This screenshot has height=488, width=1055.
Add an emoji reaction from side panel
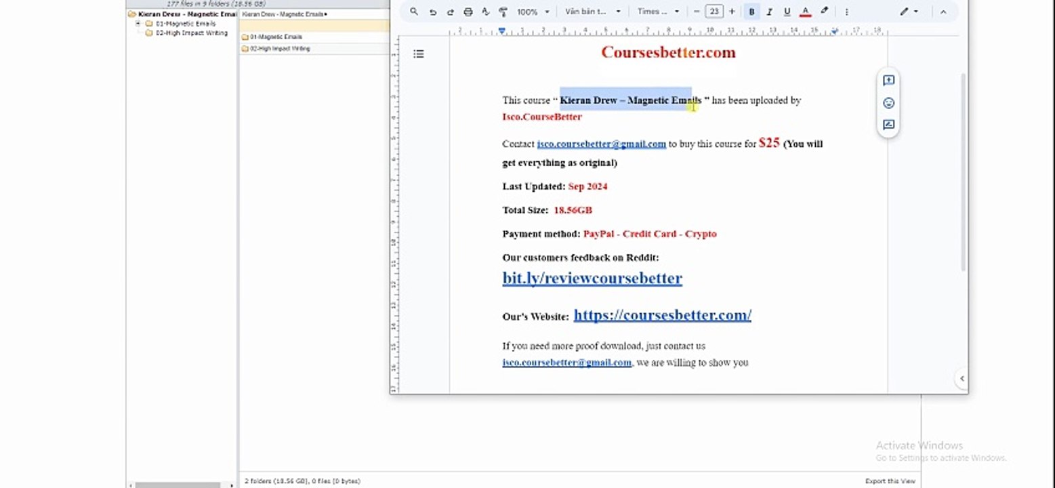[x=888, y=103]
